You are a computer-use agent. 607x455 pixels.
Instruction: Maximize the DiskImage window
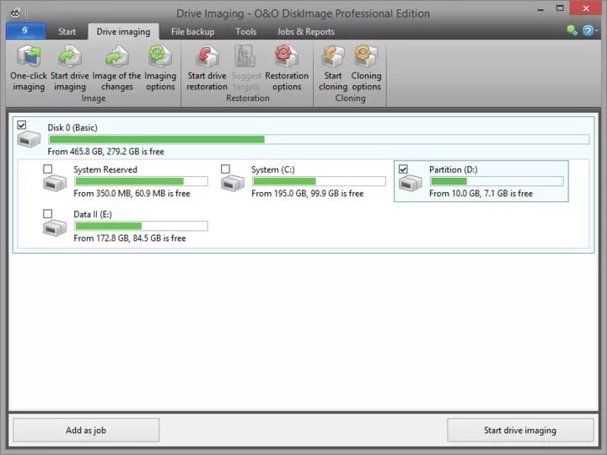560,8
